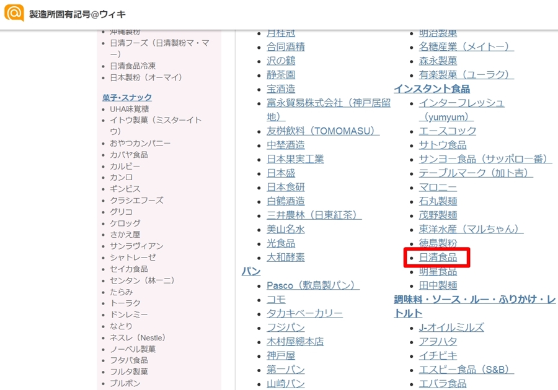The image size is (558, 390).
Task: Click テーブルマーク（加ト吉） link
Action: pyautogui.click(x=476, y=173)
